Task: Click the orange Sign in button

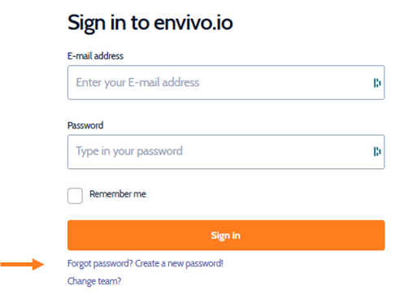Action: coord(226,236)
